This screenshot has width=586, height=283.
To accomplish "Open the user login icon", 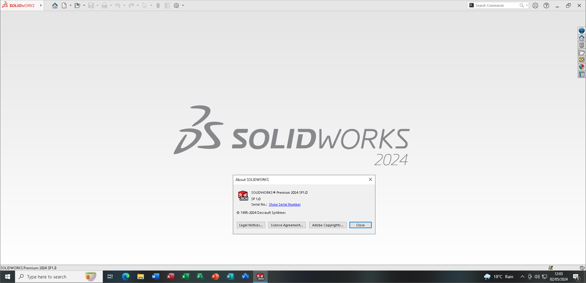I will pyautogui.click(x=535, y=5).
